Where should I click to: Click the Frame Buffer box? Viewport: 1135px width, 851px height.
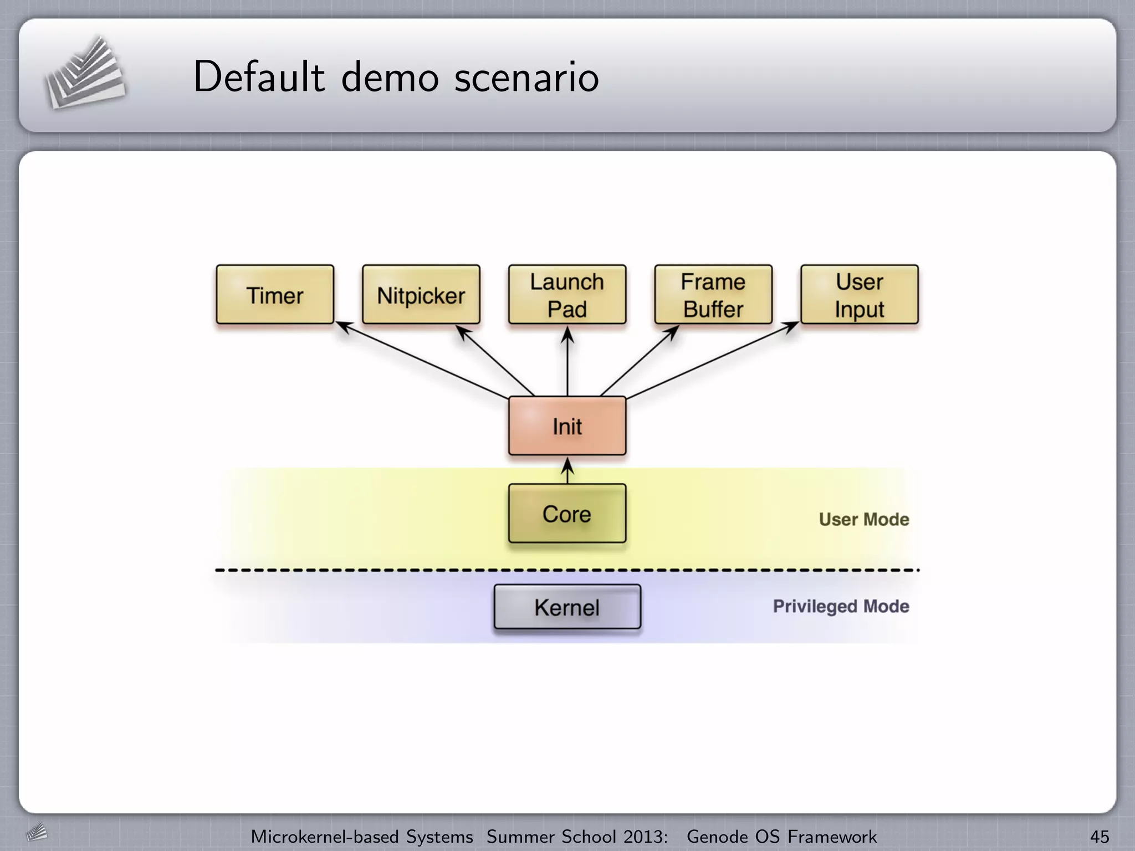[x=713, y=295]
